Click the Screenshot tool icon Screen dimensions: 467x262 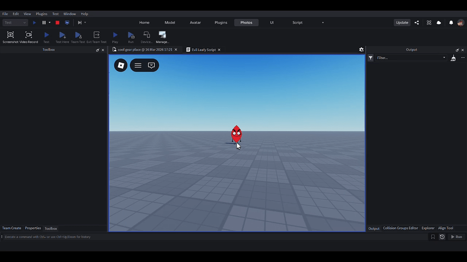pos(10,35)
